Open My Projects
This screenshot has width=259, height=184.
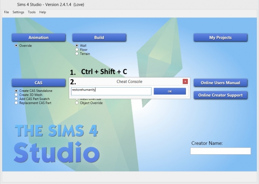220,38
